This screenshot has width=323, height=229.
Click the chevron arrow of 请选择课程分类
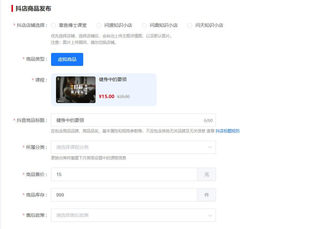pos(210,147)
